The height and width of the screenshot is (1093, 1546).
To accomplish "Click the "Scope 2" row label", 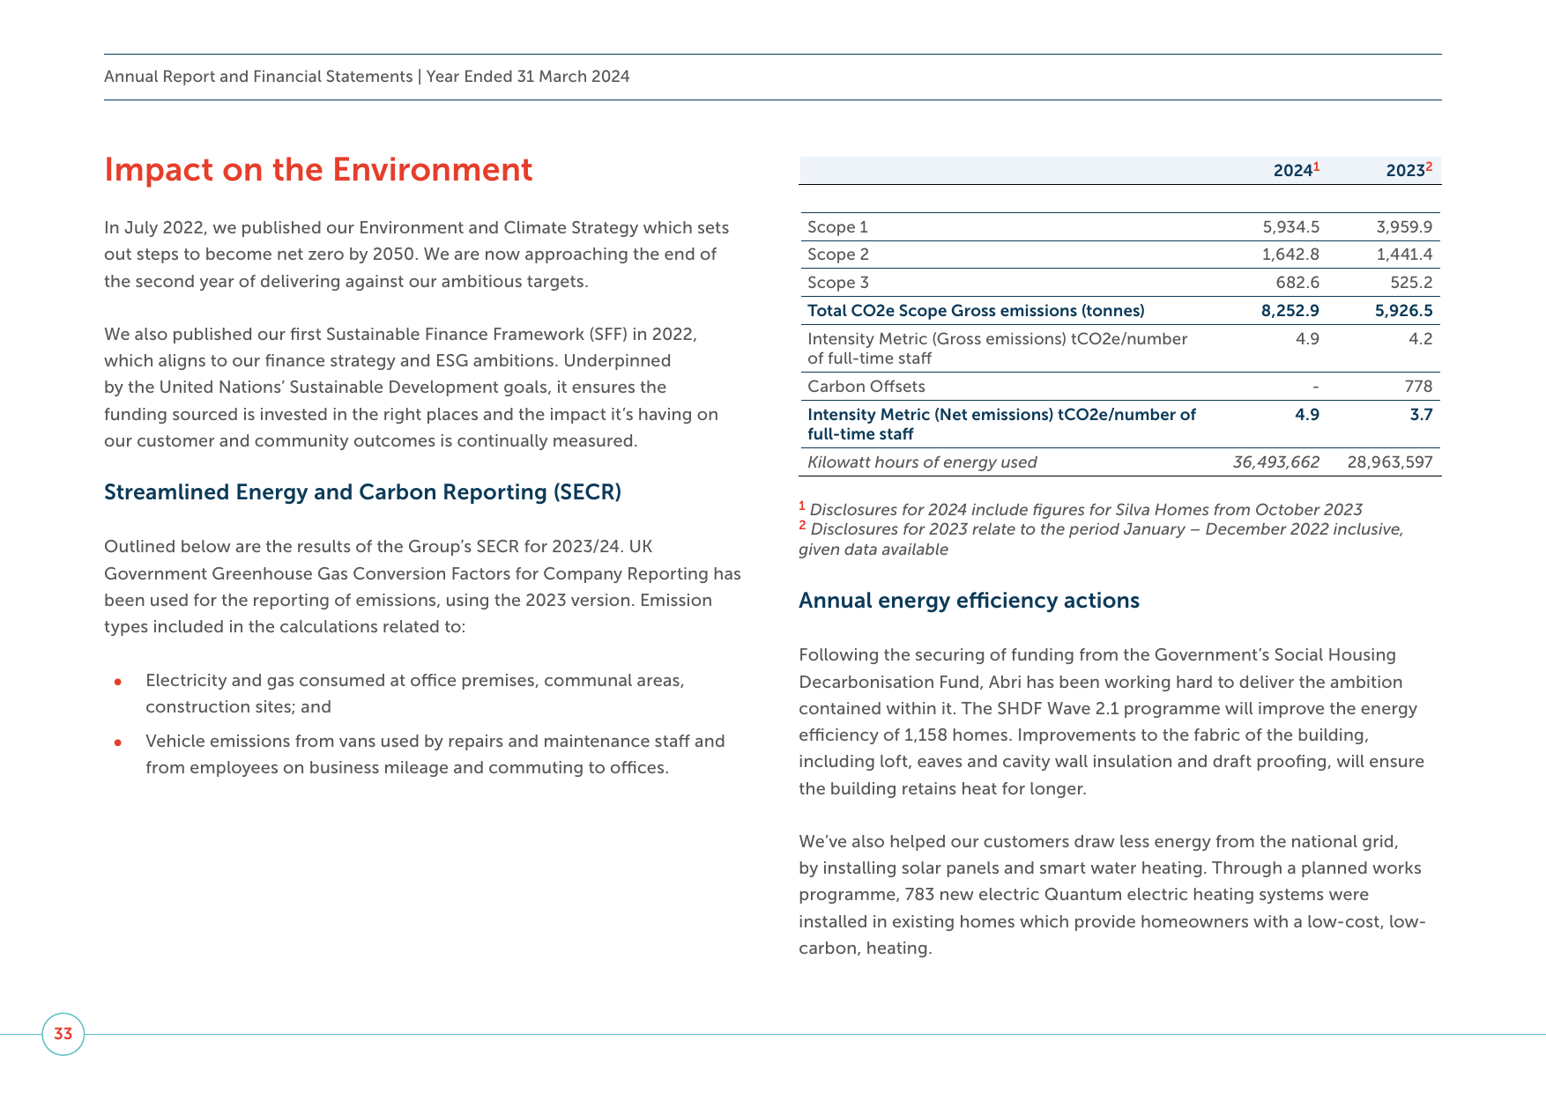I will tap(838, 255).
